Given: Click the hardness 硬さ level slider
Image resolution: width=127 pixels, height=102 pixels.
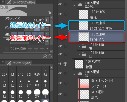Looking at the screenshot, I should [x=28, y=34].
